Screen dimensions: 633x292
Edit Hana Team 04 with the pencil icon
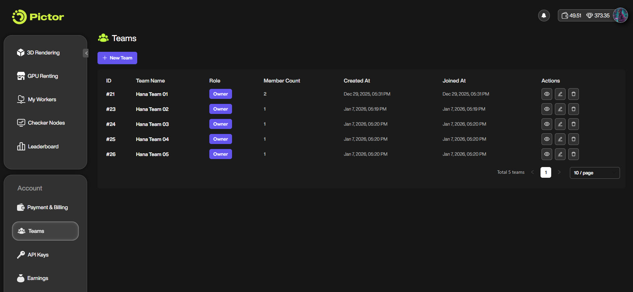pos(560,139)
